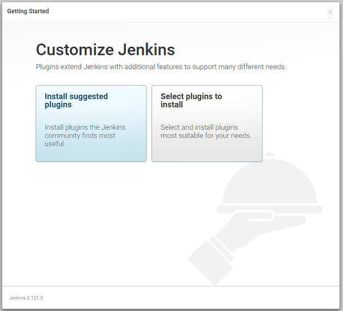Screen dimensions: 343x311
Task: Click the Customize Jenkins heading
Action: click(x=105, y=50)
